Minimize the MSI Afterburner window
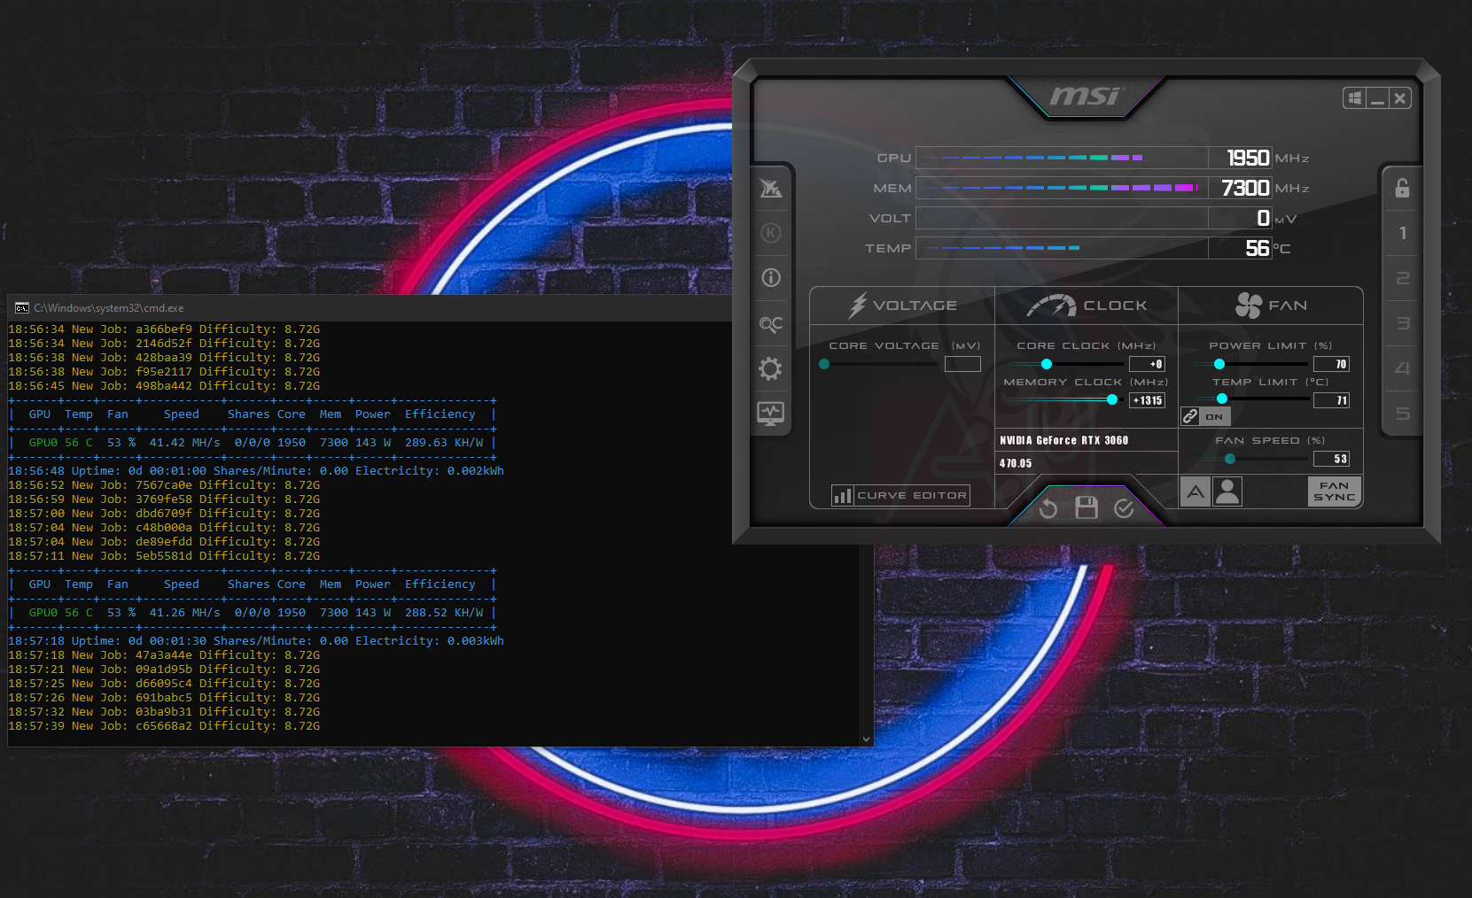Viewport: 1472px width, 898px height. 1377,97
